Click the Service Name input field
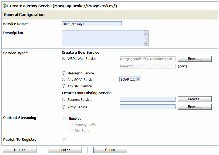Viewport: 219px width, 155px height. (x=92, y=24)
